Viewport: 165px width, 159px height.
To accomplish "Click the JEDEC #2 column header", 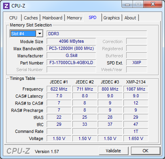I will click(85, 82).
